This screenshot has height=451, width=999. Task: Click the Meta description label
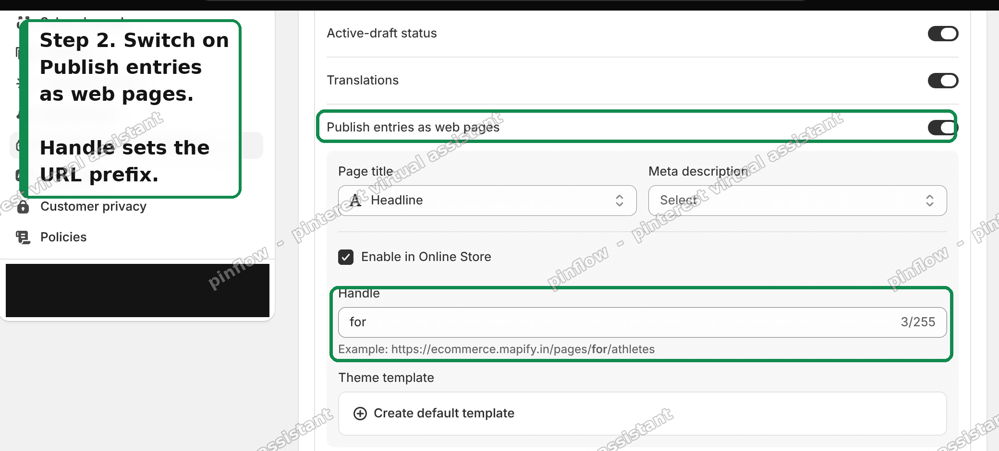point(698,171)
